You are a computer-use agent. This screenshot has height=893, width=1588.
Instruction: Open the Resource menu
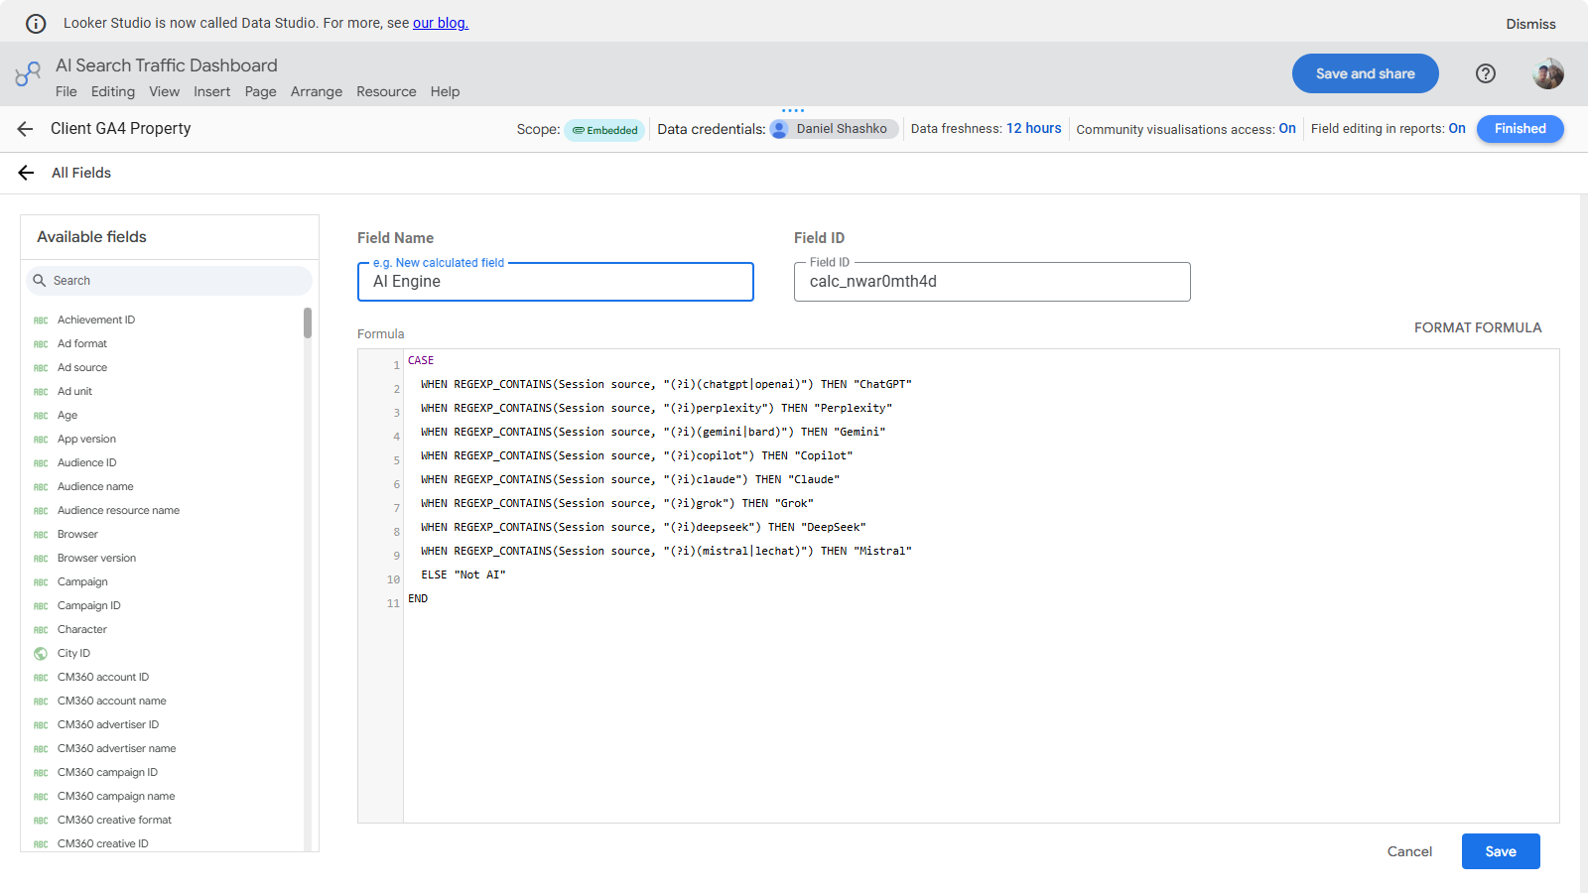point(386,91)
